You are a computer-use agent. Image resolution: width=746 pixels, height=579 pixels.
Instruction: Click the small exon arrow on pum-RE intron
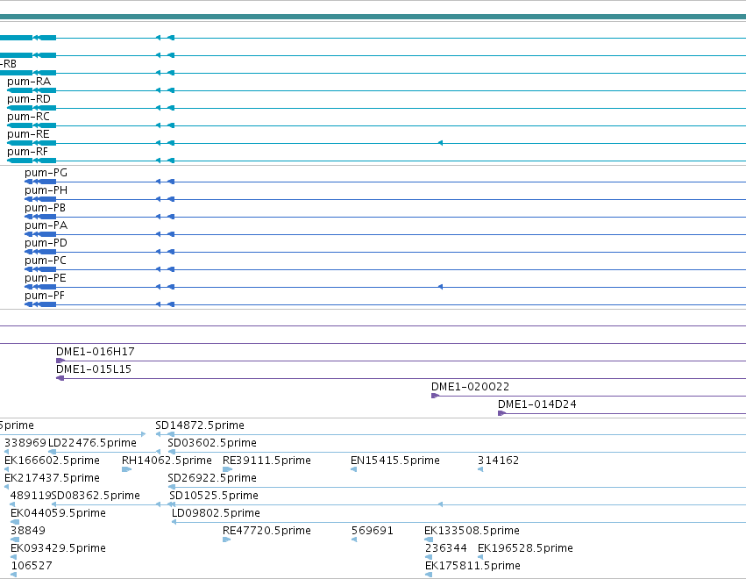click(x=441, y=143)
